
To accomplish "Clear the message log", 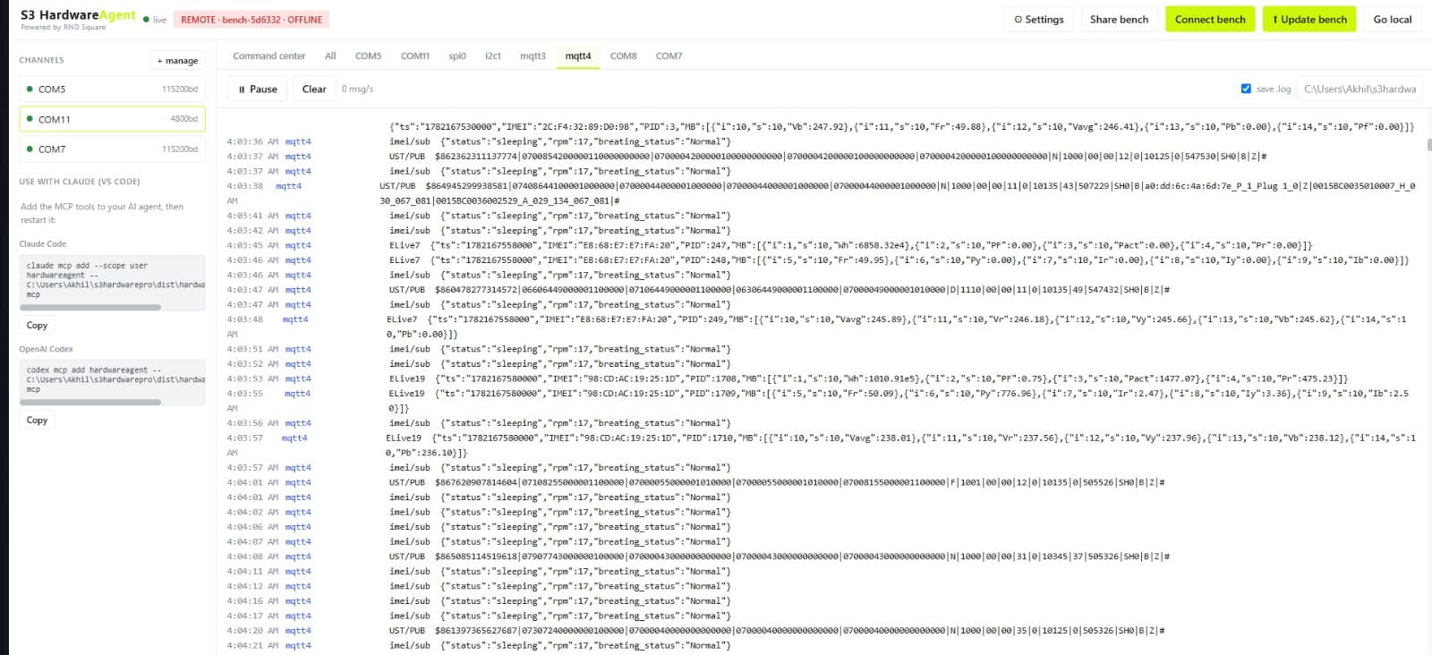I will pos(314,89).
